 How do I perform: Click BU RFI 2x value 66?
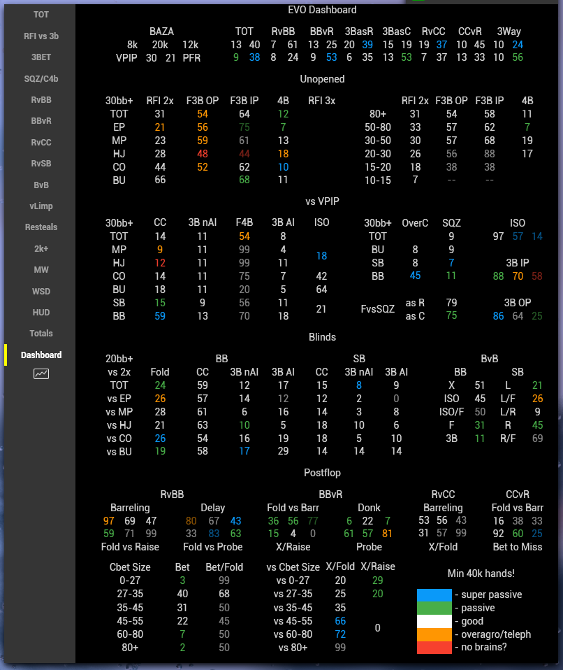point(160,180)
